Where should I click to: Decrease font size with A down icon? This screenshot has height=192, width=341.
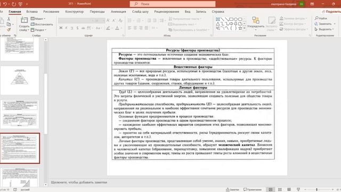[113, 20]
